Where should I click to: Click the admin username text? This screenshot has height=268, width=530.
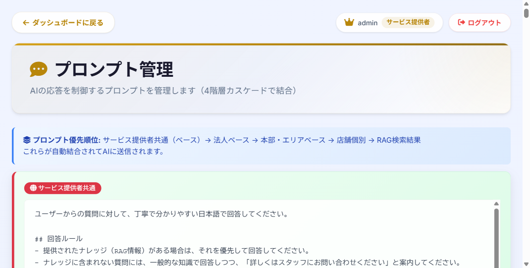point(368,23)
